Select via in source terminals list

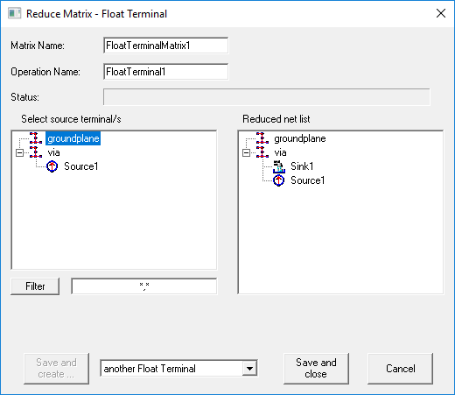(53, 152)
